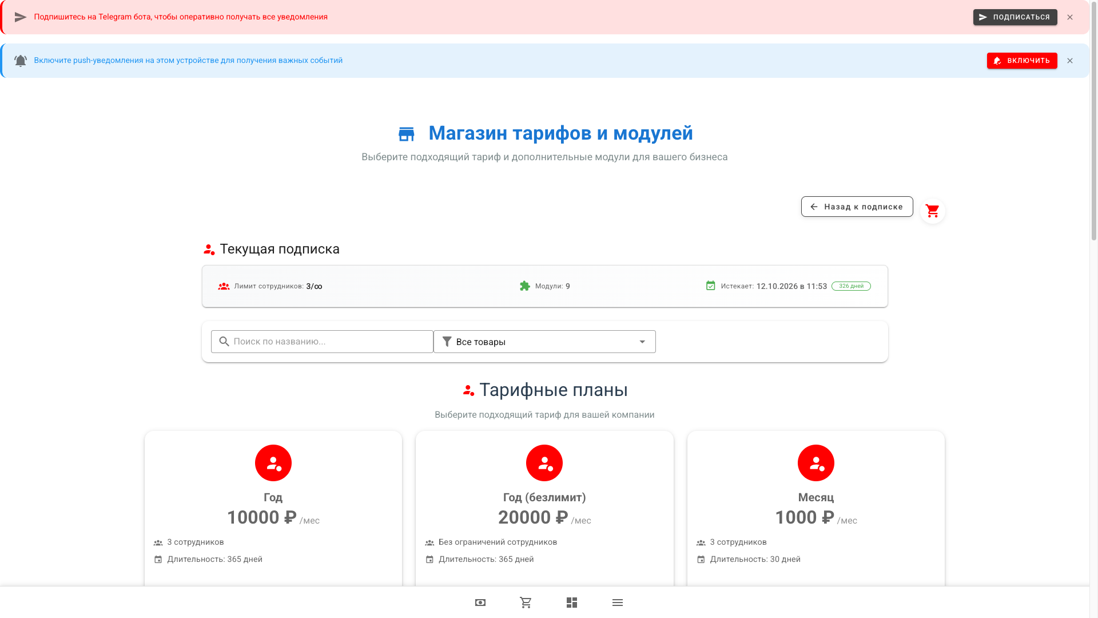The height and width of the screenshot is (618, 1098).
Task: Click the filter funnel icon next to Все товары
Action: (x=447, y=341)
